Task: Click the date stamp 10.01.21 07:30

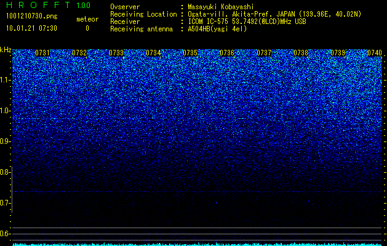Action: coord(31,28)
